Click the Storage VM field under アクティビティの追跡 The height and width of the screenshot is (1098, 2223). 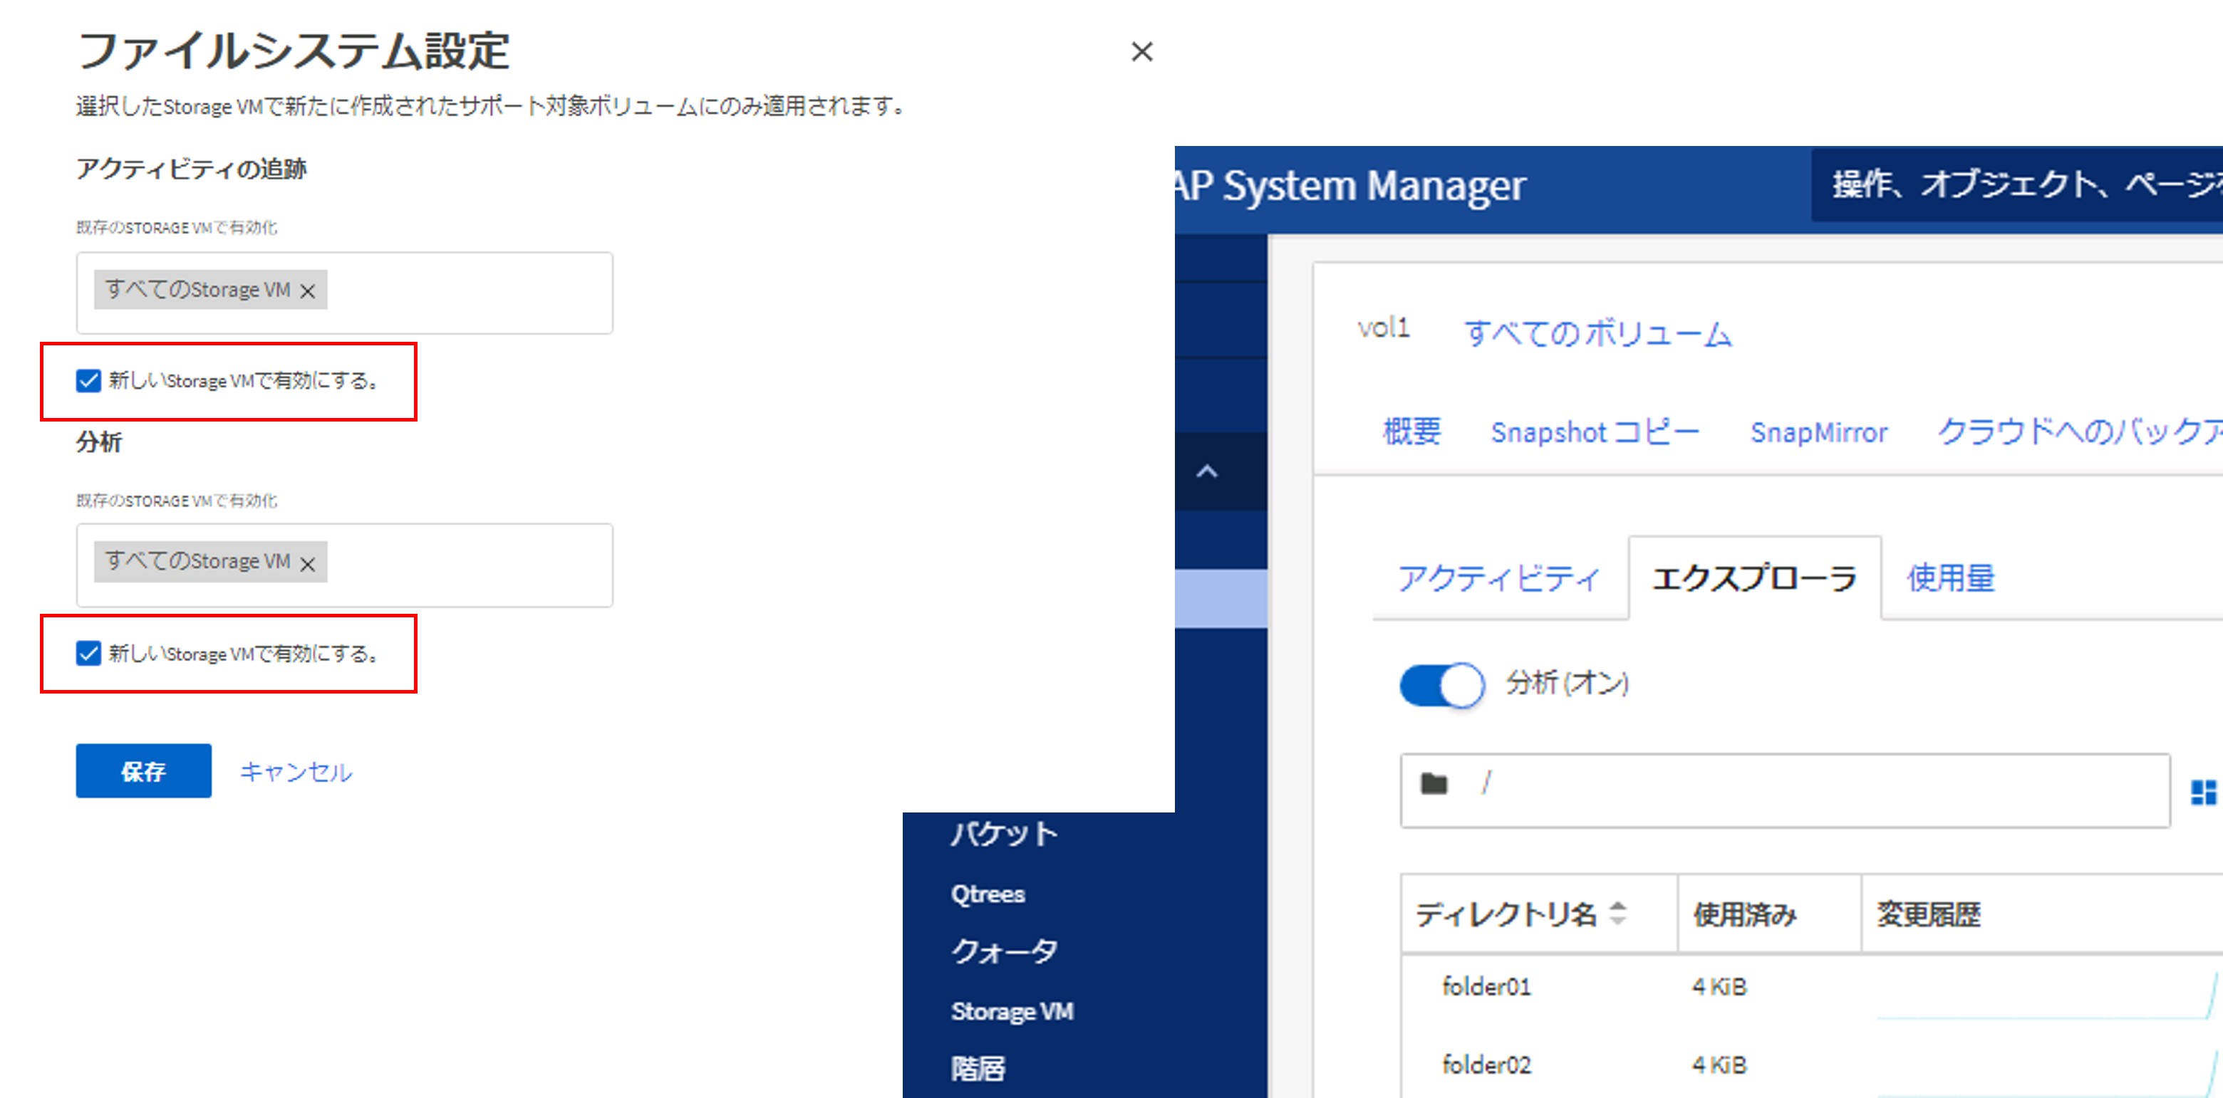[344, 293]
